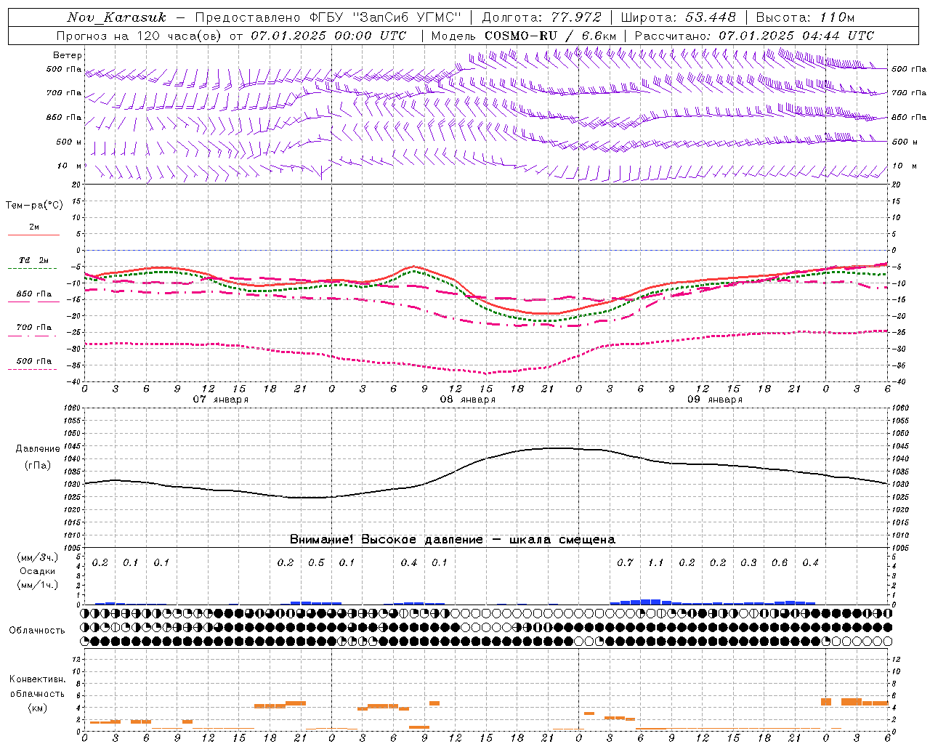The height and width of the screenshot is (744, 930).
Task: Click Рассчитано: 07.01.2025 04:44 UTC text
Action: click(x=754, y=36)
